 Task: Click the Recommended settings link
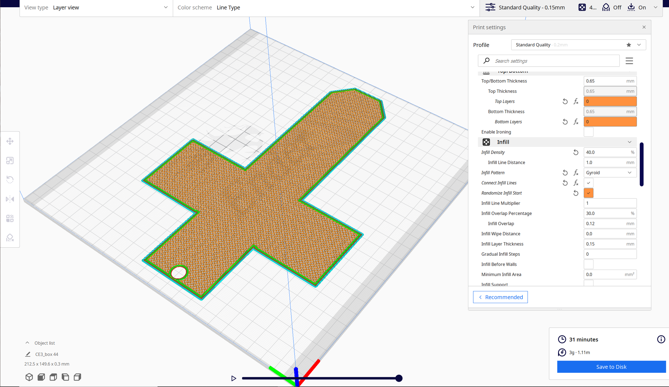click(x=500, y=297)
